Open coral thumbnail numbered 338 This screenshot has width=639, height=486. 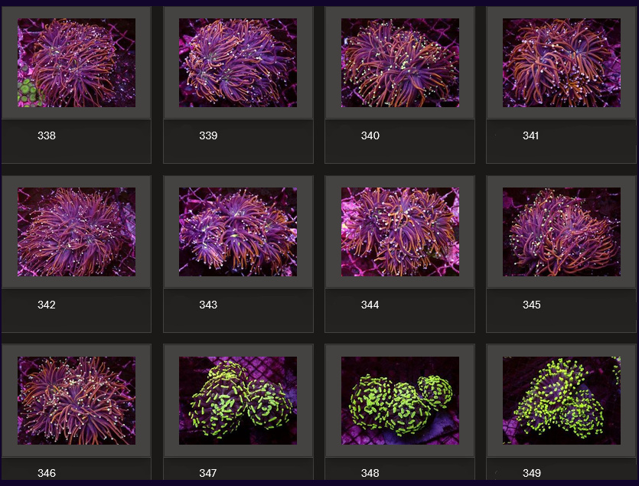77,63
